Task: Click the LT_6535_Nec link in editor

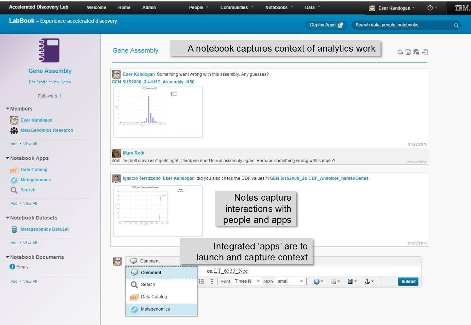Action: coord(231,271)
